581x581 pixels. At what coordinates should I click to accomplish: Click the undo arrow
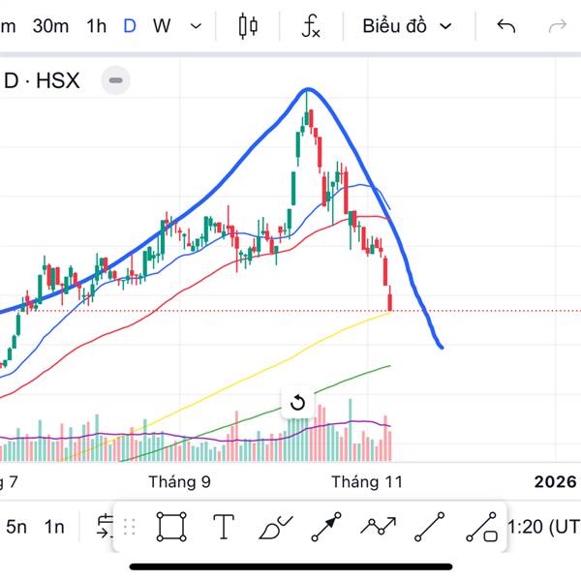[x=505, y=26]
